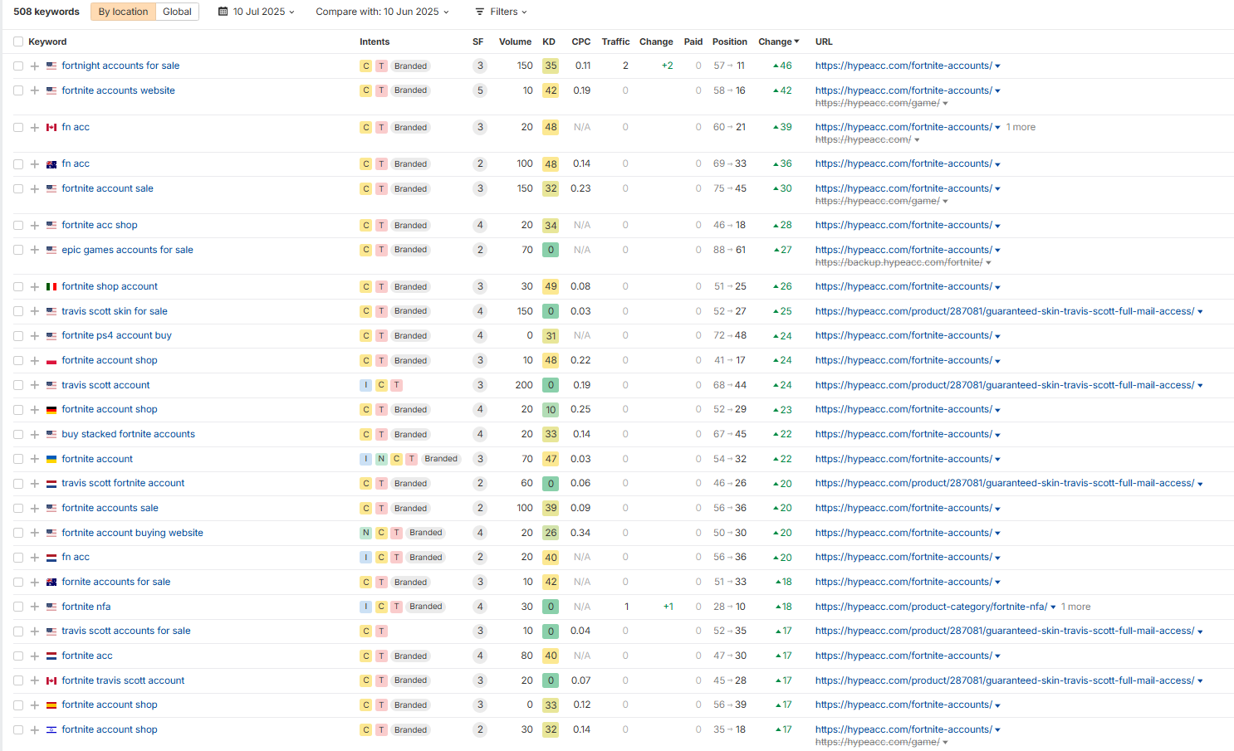
Task: Expand the URL caret for "fortnight accounts for sale"
Action: pyautogui.click(x=997, y=66)
